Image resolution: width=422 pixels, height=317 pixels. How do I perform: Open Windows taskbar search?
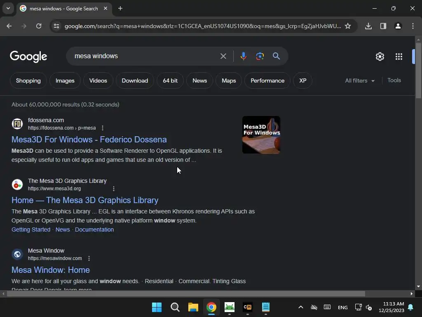coord(175,307)
